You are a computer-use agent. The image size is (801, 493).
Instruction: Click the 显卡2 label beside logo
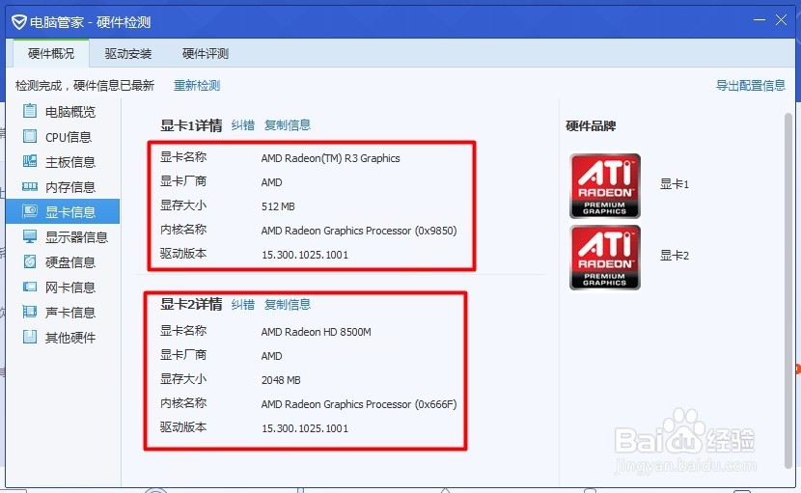coord(675,256)
